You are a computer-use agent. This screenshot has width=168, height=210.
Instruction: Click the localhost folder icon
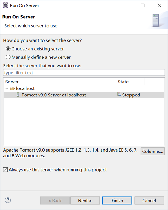click(12, 88)
